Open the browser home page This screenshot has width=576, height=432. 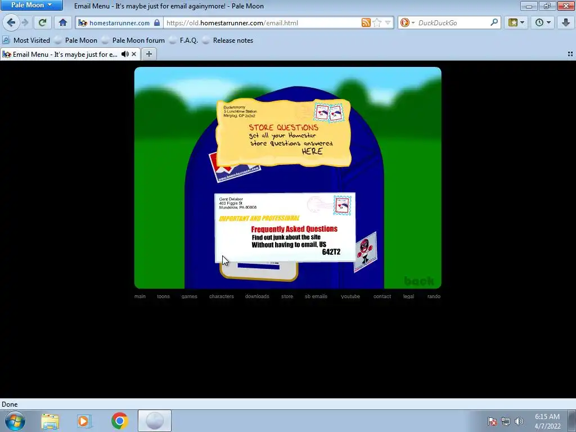(63, 22)
